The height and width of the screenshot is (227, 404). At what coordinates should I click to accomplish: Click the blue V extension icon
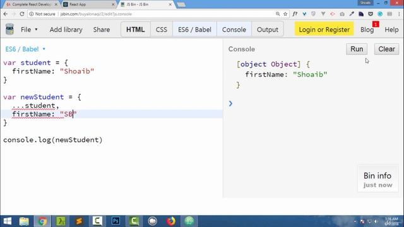[304, 14]
